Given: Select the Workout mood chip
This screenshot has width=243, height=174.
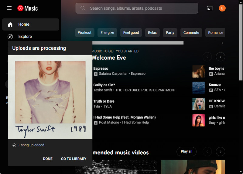Looking at the screenshot, I should [x=85, y=33].
